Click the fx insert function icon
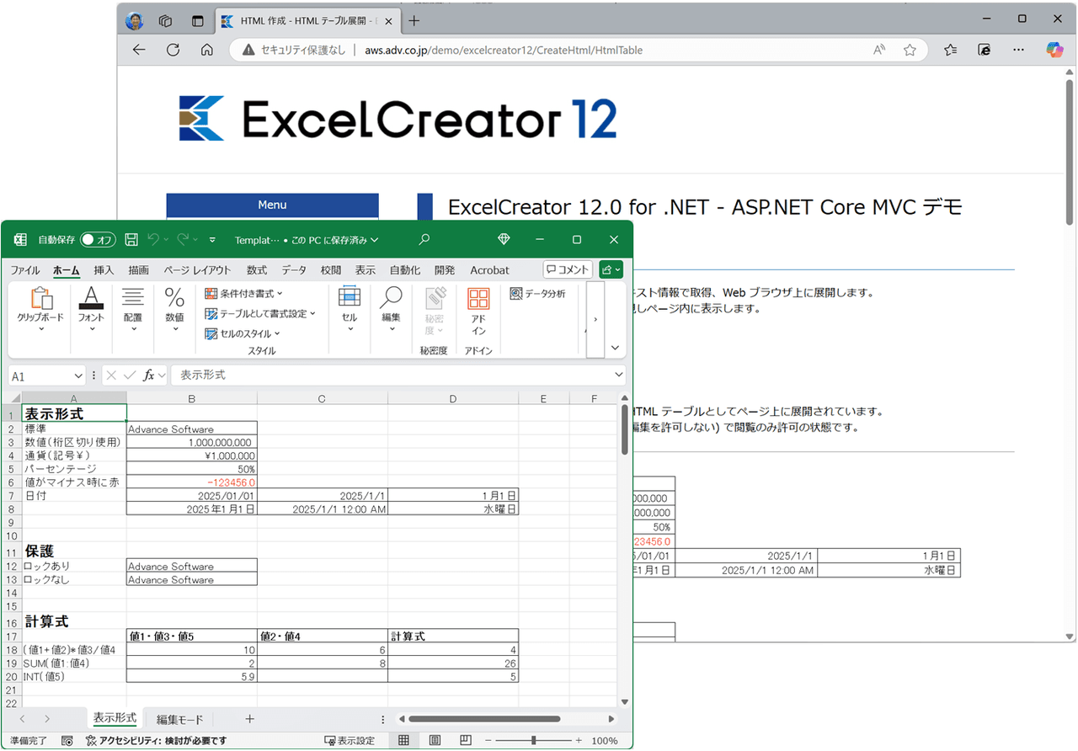The height and width of the screenshot is (751, 1078). pos(149,375)
